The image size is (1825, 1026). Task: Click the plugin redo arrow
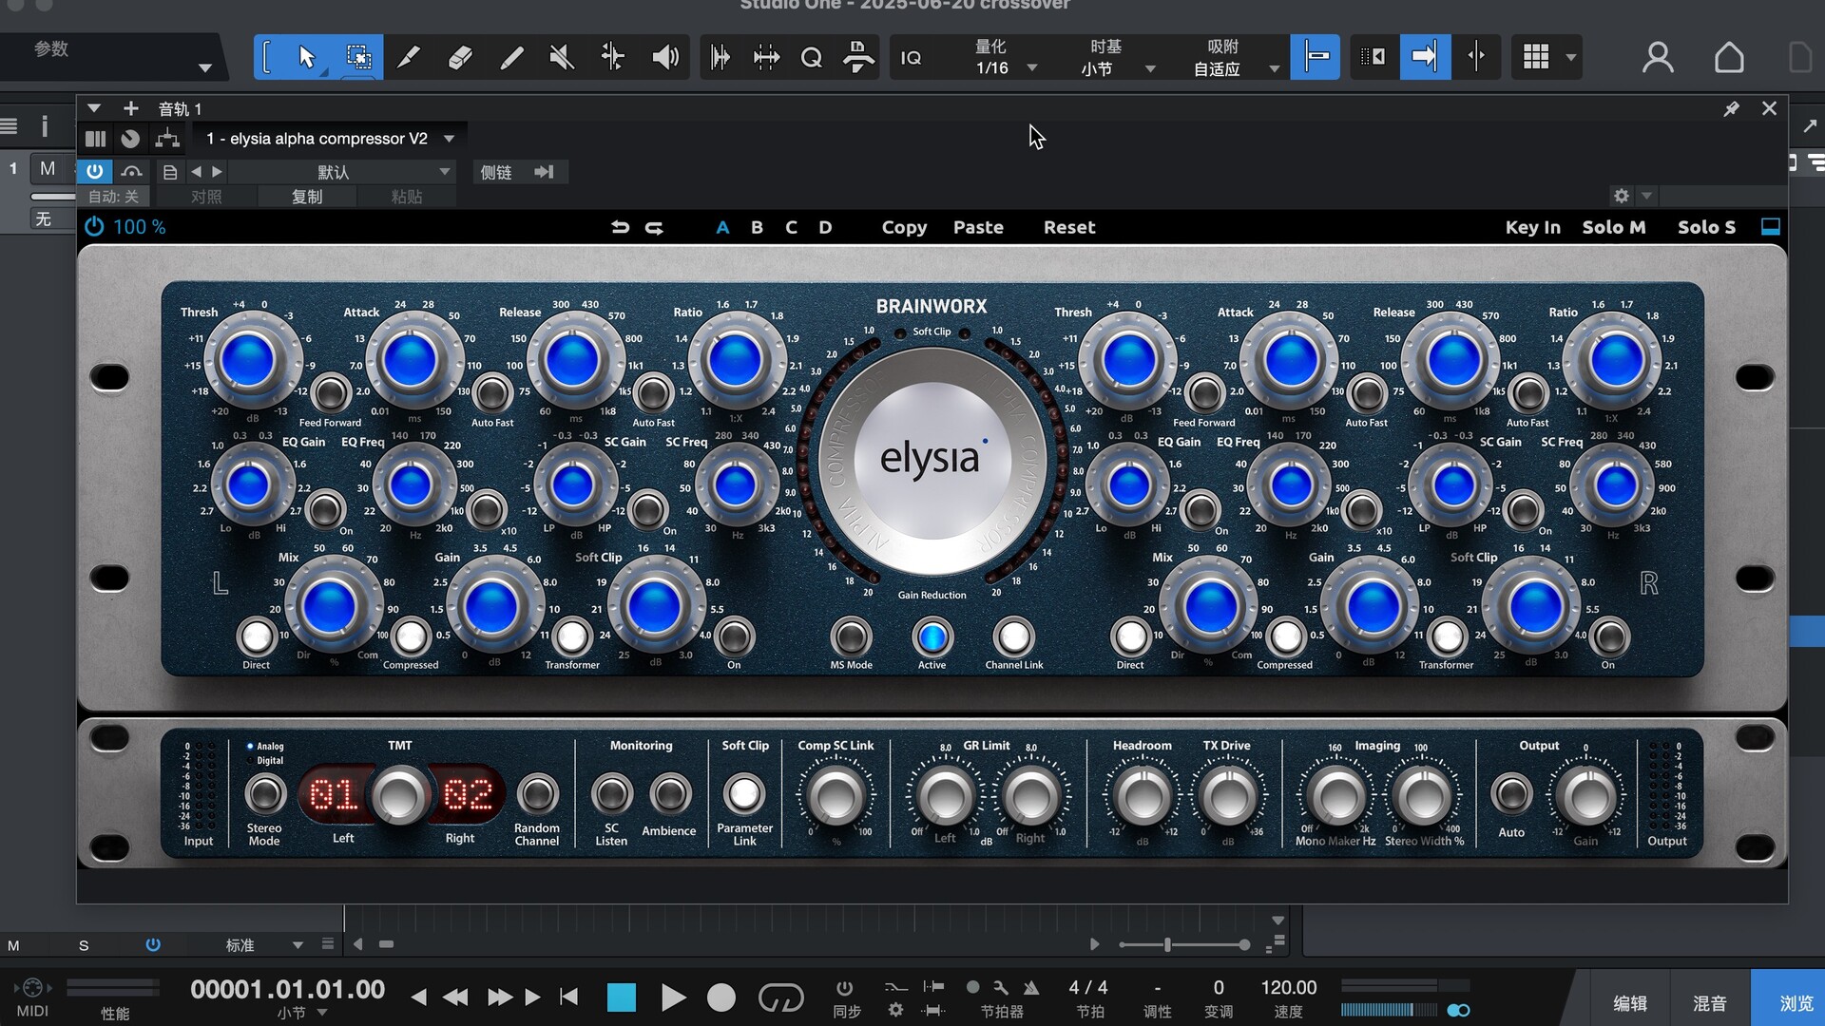pos(655,227)
